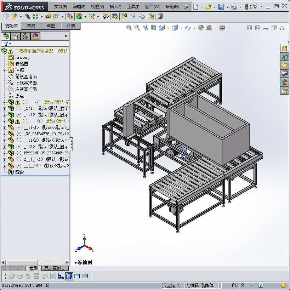Viewport: 290px width, 290px height.
Task: Click the 自定义 units status button
Action: [x=238, y=285]
